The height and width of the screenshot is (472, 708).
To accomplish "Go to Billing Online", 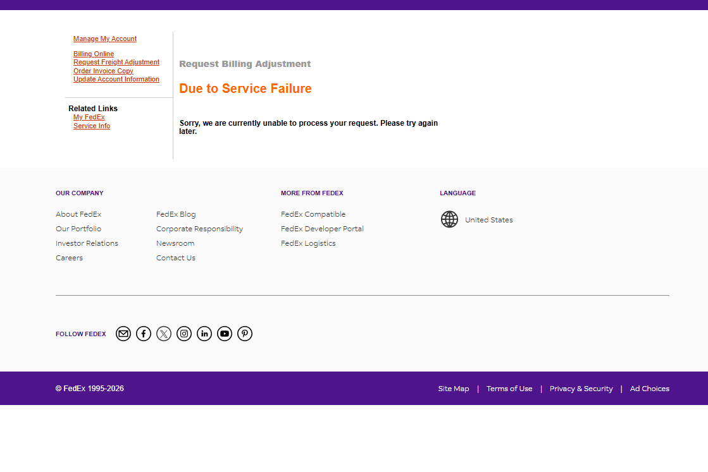I will tap(94, 54).
